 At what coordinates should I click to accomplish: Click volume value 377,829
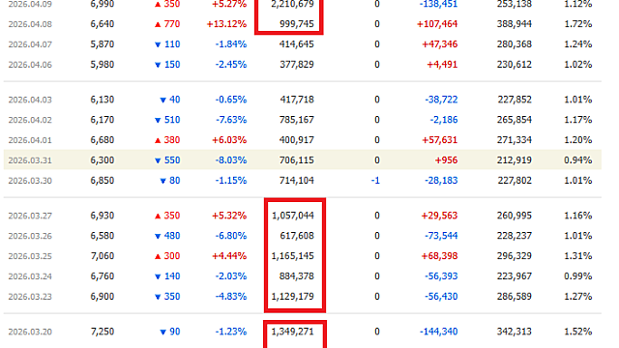pyautogui.click(x=297, y=65)
